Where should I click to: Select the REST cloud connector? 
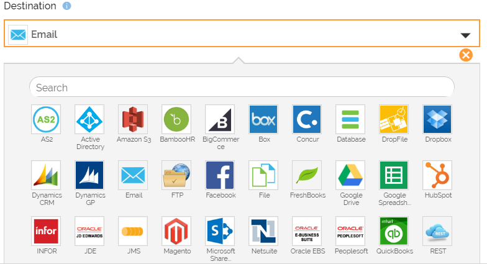pos(438,231)
